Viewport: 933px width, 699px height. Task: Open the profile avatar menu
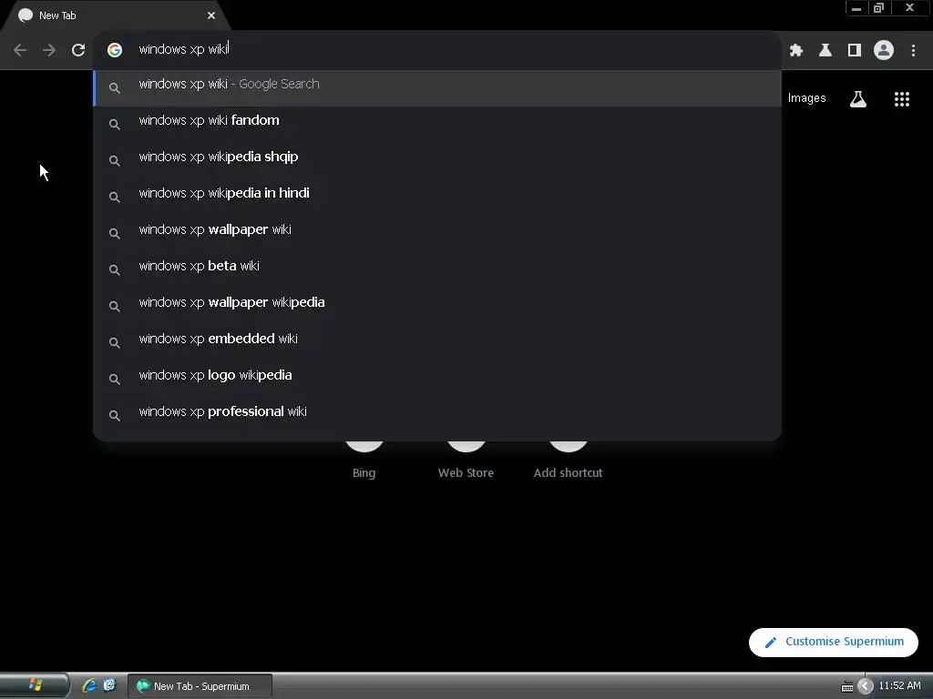[884, 50]
